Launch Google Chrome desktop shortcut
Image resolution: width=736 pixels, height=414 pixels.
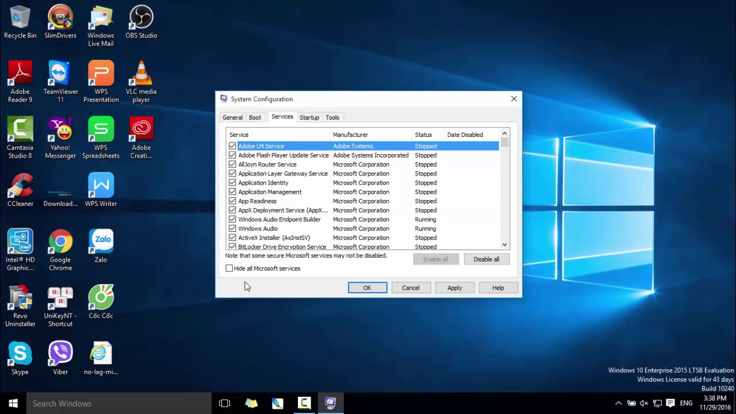tap(60, 251)
